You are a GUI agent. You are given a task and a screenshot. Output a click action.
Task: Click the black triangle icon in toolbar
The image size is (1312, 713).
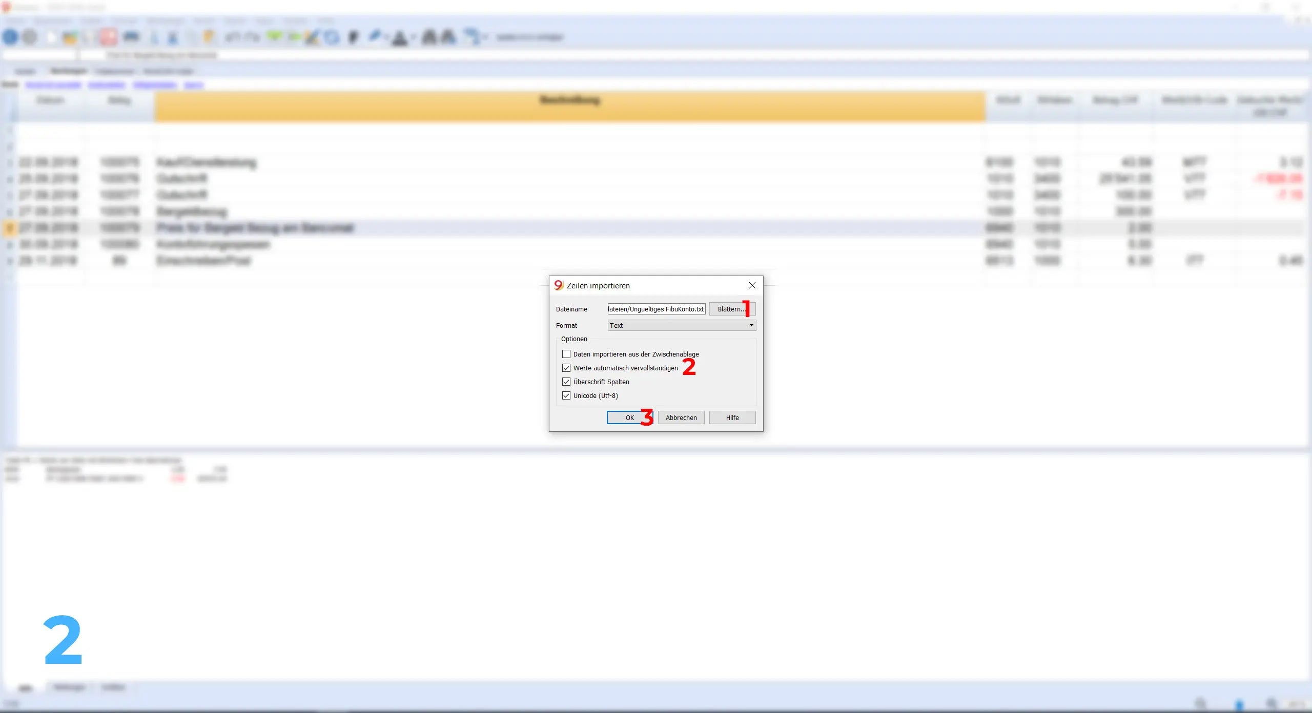click(400, 38)
